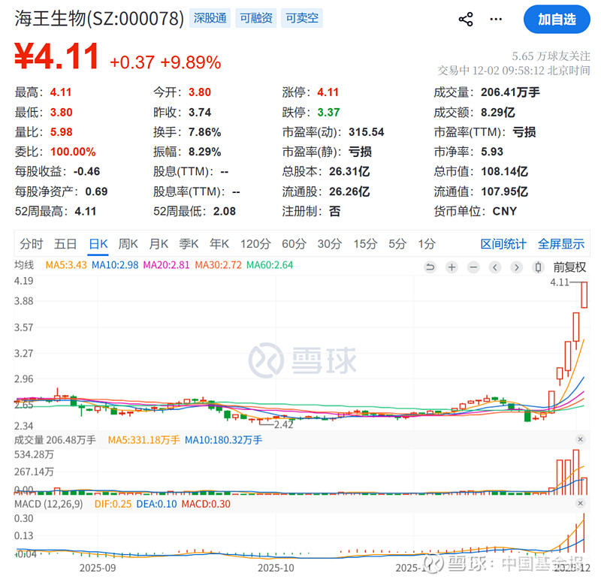The width and height of the screenshot is (601, 582).
Task: Click the zoom in (+) chart icon
Action: pos(451,267)
